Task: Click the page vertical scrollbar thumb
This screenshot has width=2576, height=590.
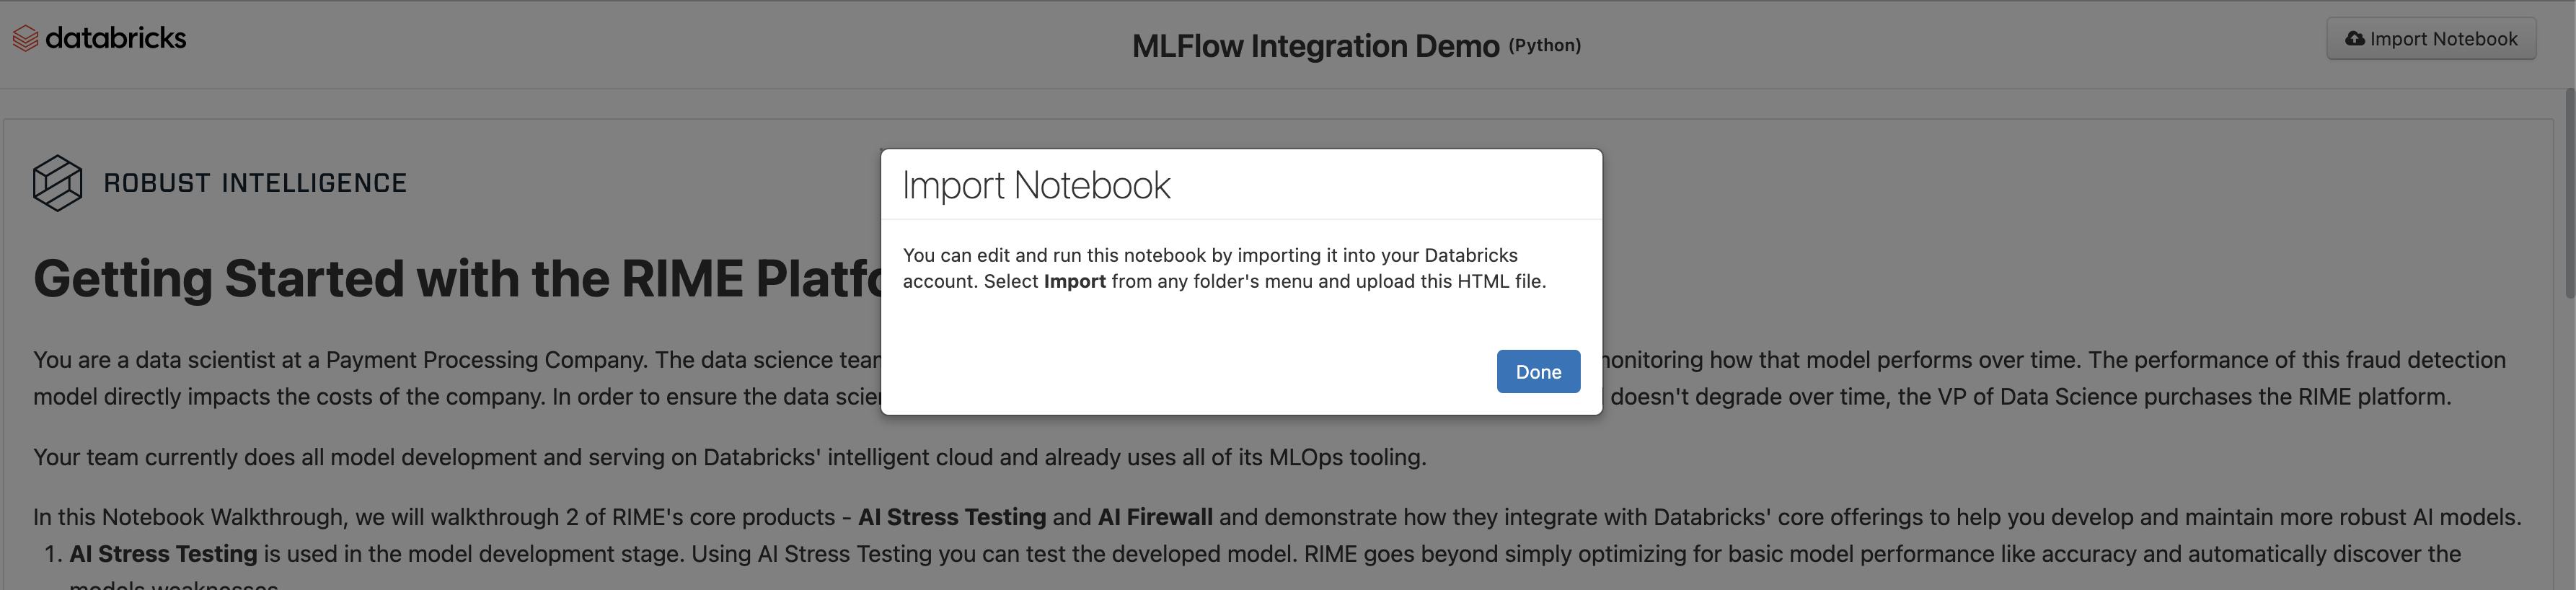Action: [2569, 192]
